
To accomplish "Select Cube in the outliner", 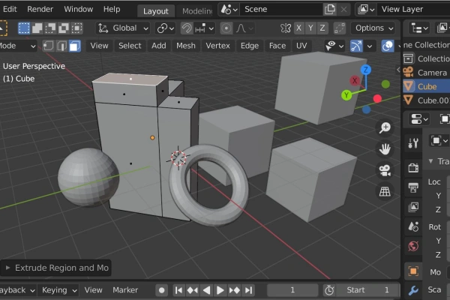I will pyautogui.click(x=427, y=86).
